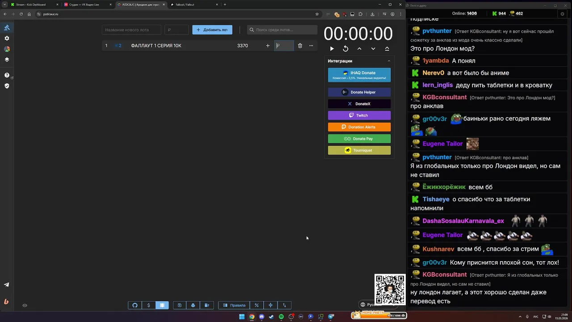Click the GitHub icon in bottom toolbar
This screenshot has height=322, width=572.
(135, 305)
